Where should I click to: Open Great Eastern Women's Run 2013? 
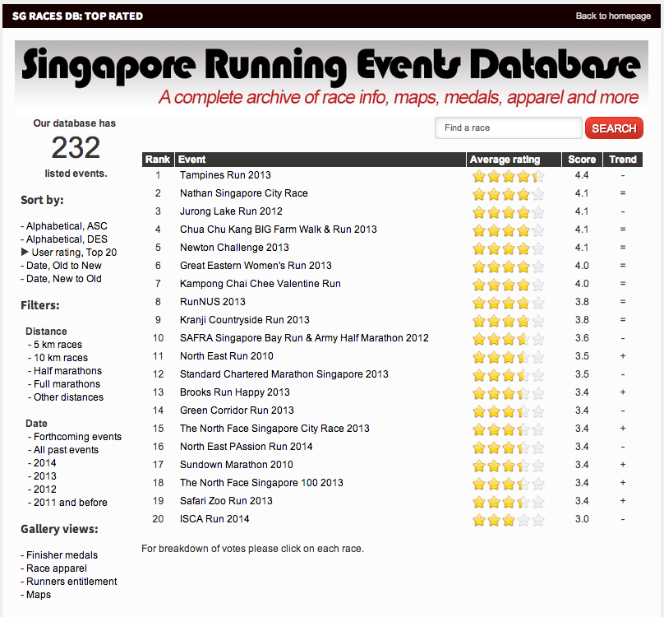point(256,266)
